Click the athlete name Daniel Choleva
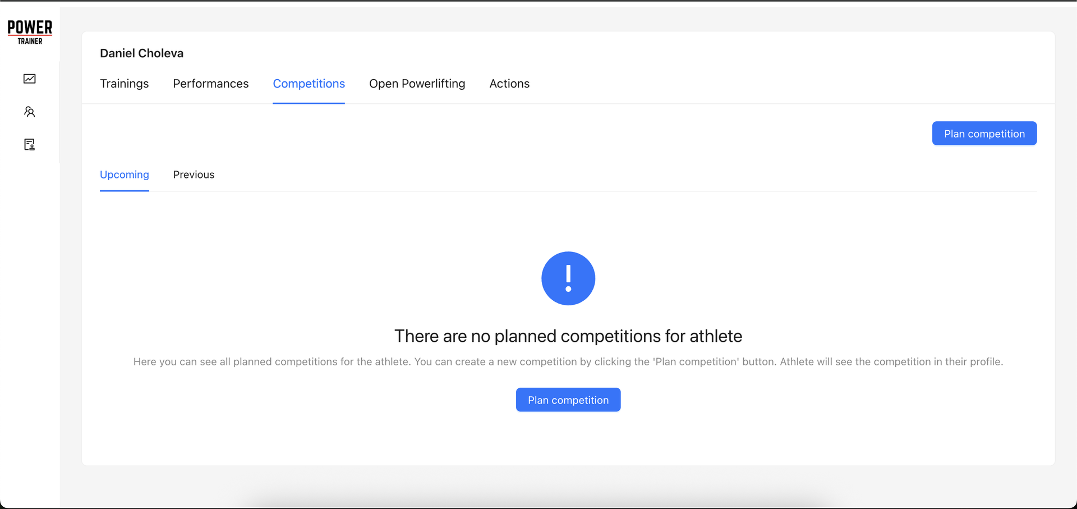1077x509 pixels. (141, 53)
